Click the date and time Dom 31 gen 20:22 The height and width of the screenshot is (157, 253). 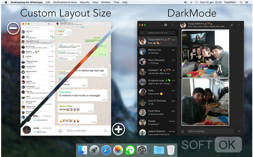(x=211, y=2)
